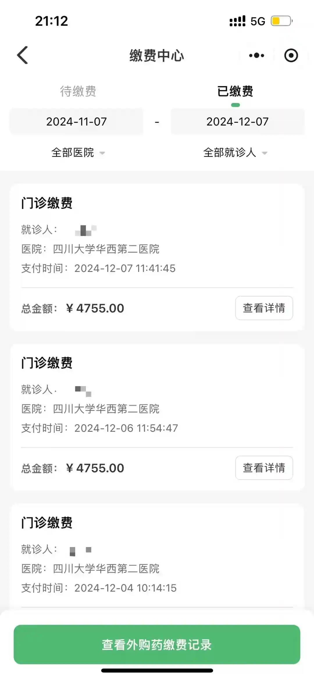Click the arrow beside 全部就诊人
Screen dimensions: 314x679
[264, 153]
